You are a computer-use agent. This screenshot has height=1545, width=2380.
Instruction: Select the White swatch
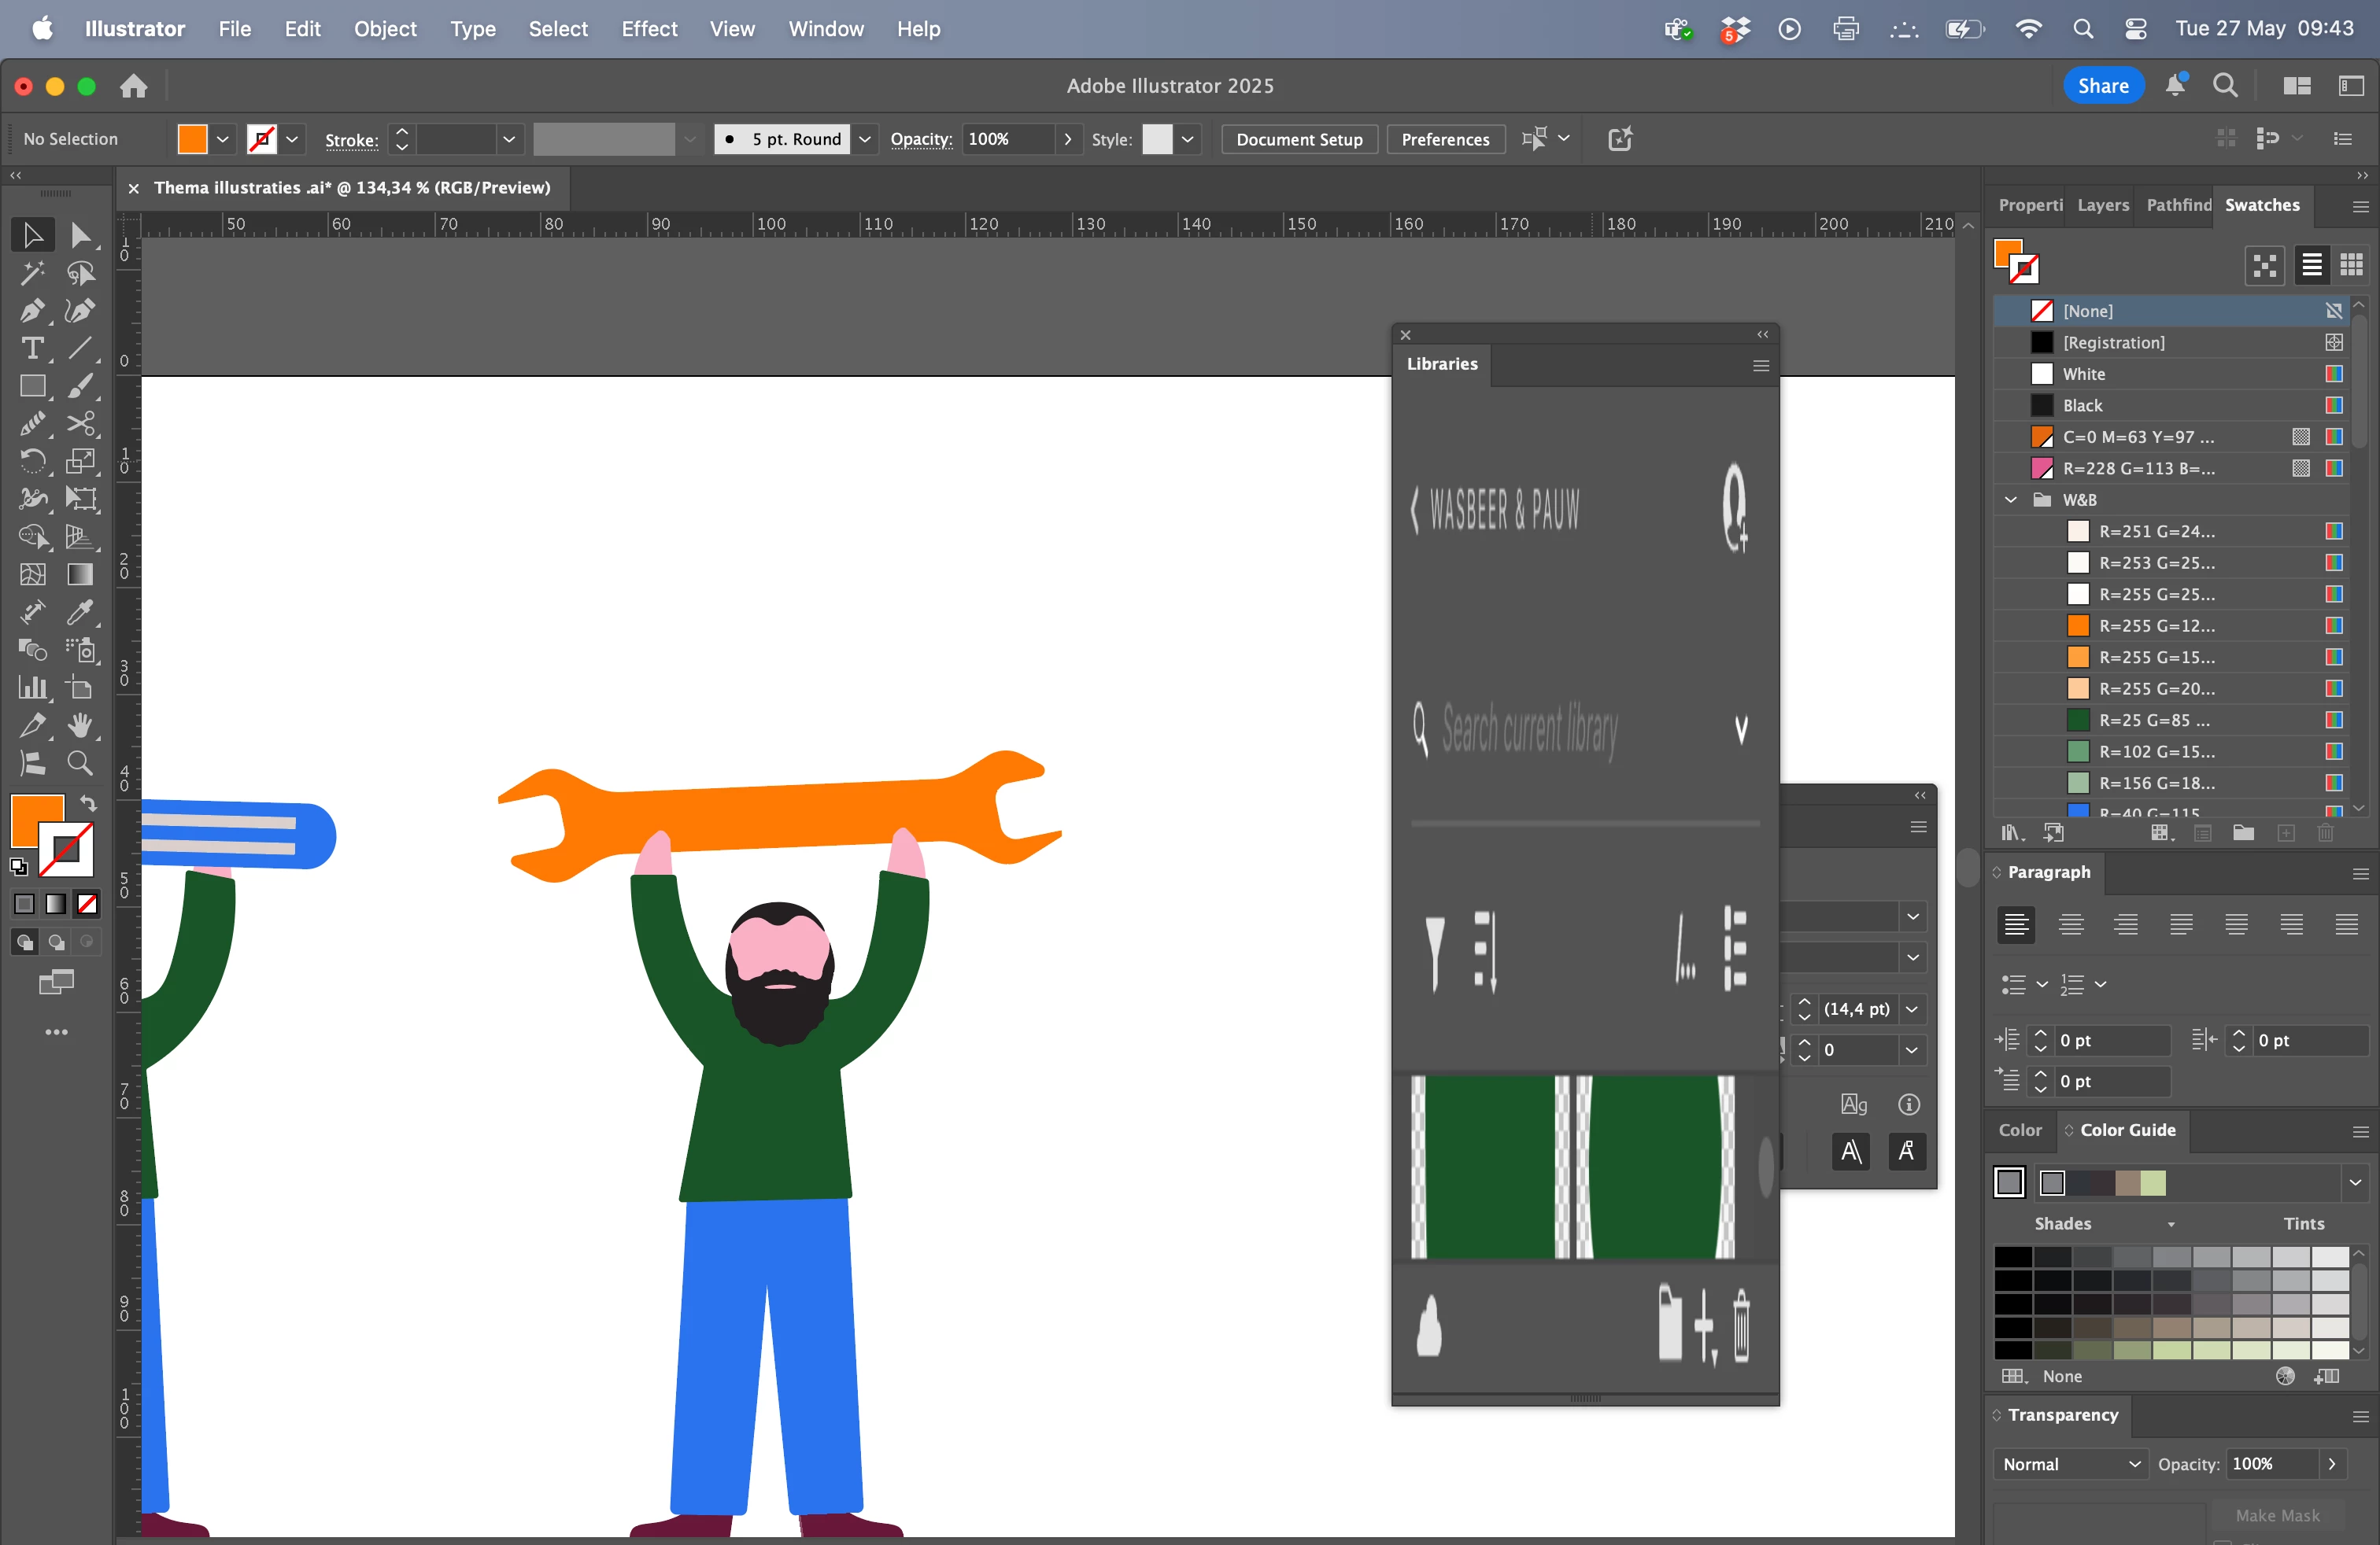click(x=2083, y=374)
